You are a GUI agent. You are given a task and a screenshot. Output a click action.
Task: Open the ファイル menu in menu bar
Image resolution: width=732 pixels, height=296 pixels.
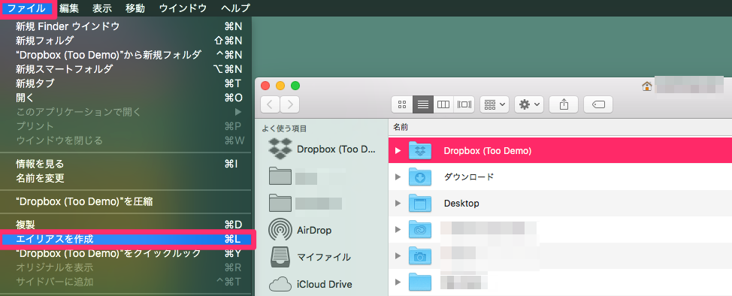(26, 8)
